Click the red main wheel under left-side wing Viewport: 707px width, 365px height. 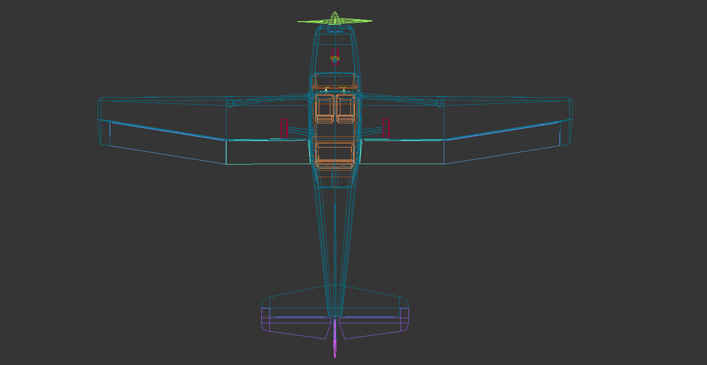click(x=285, y=129)
